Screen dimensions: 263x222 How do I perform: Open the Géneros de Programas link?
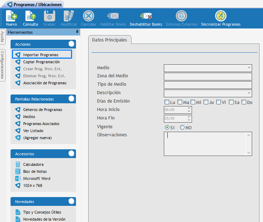tap(43, 110)
